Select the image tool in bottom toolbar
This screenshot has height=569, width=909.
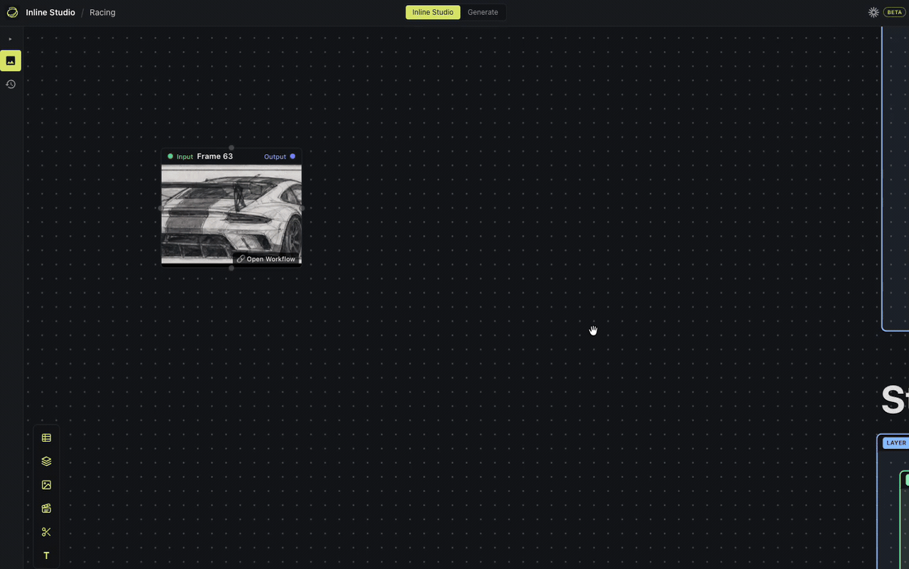point(46,484)
